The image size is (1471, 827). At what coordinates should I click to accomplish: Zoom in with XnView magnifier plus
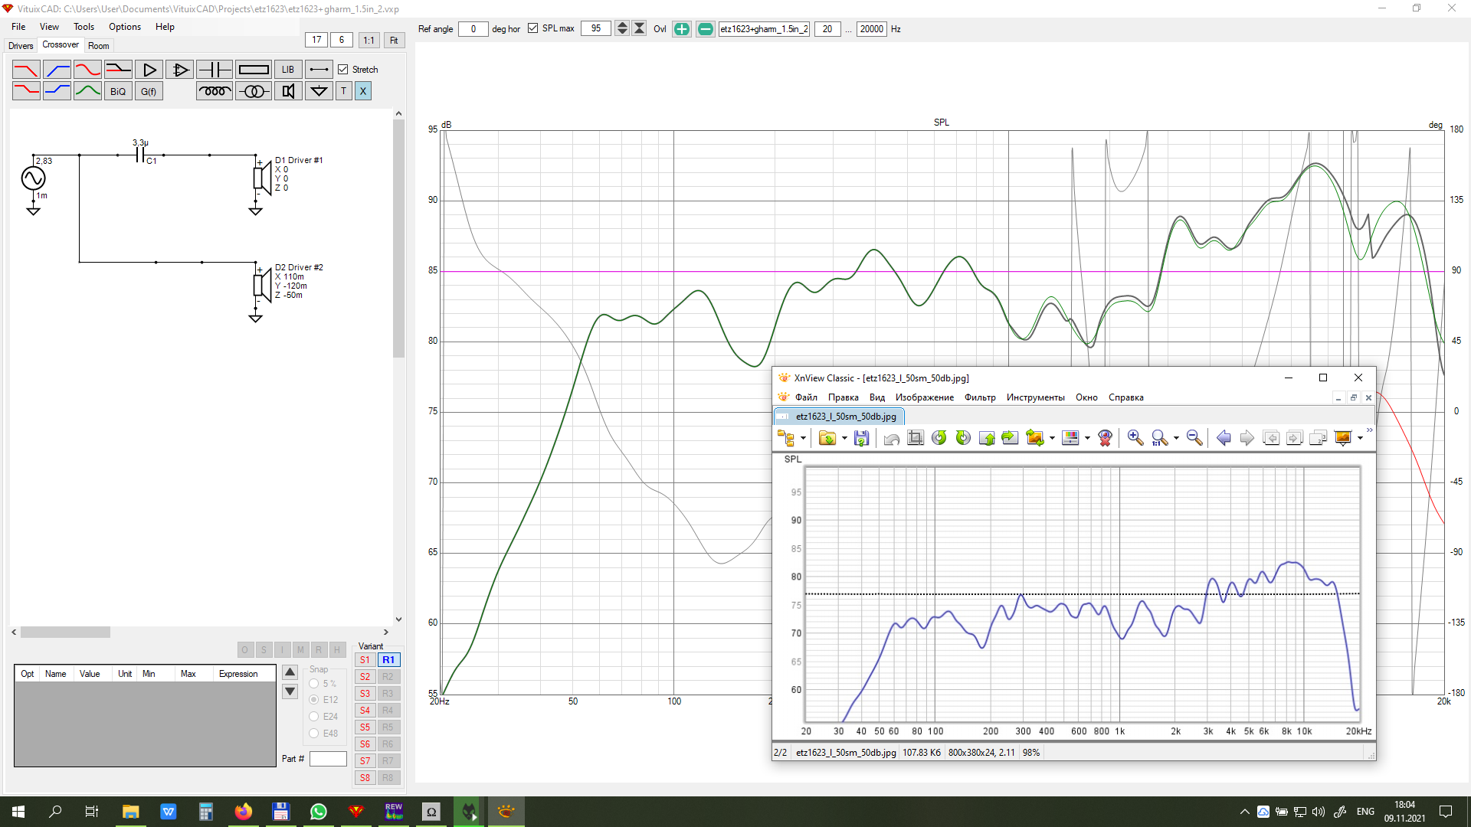pyautogui.click(x=1135, y=438)
